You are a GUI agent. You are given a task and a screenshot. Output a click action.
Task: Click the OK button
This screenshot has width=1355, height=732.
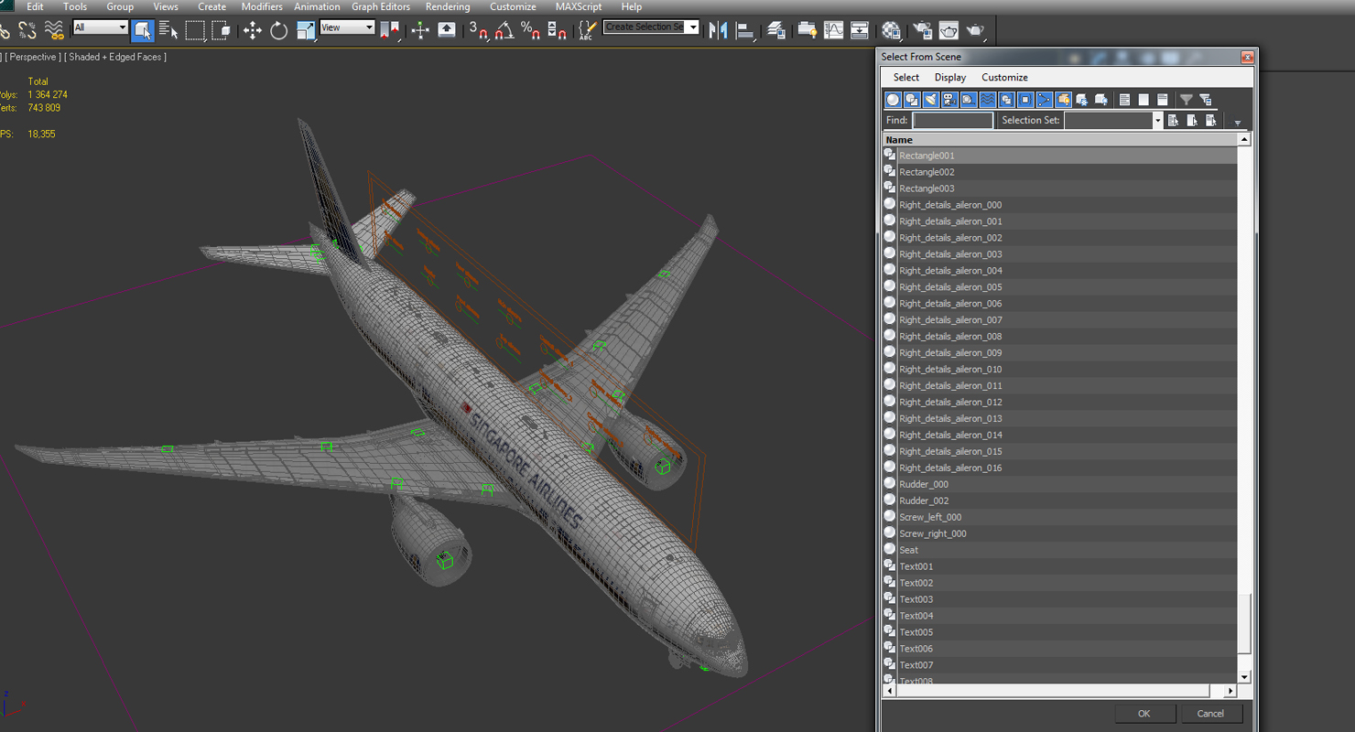point(1144,714)
